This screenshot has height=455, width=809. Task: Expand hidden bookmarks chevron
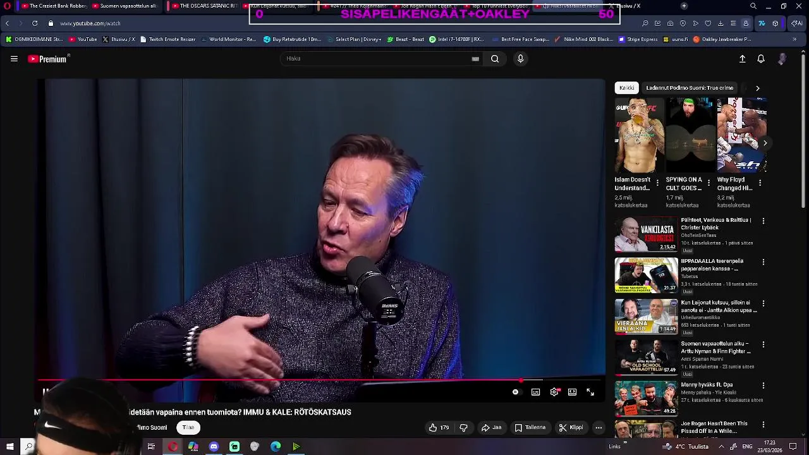[x=794, y=39]
